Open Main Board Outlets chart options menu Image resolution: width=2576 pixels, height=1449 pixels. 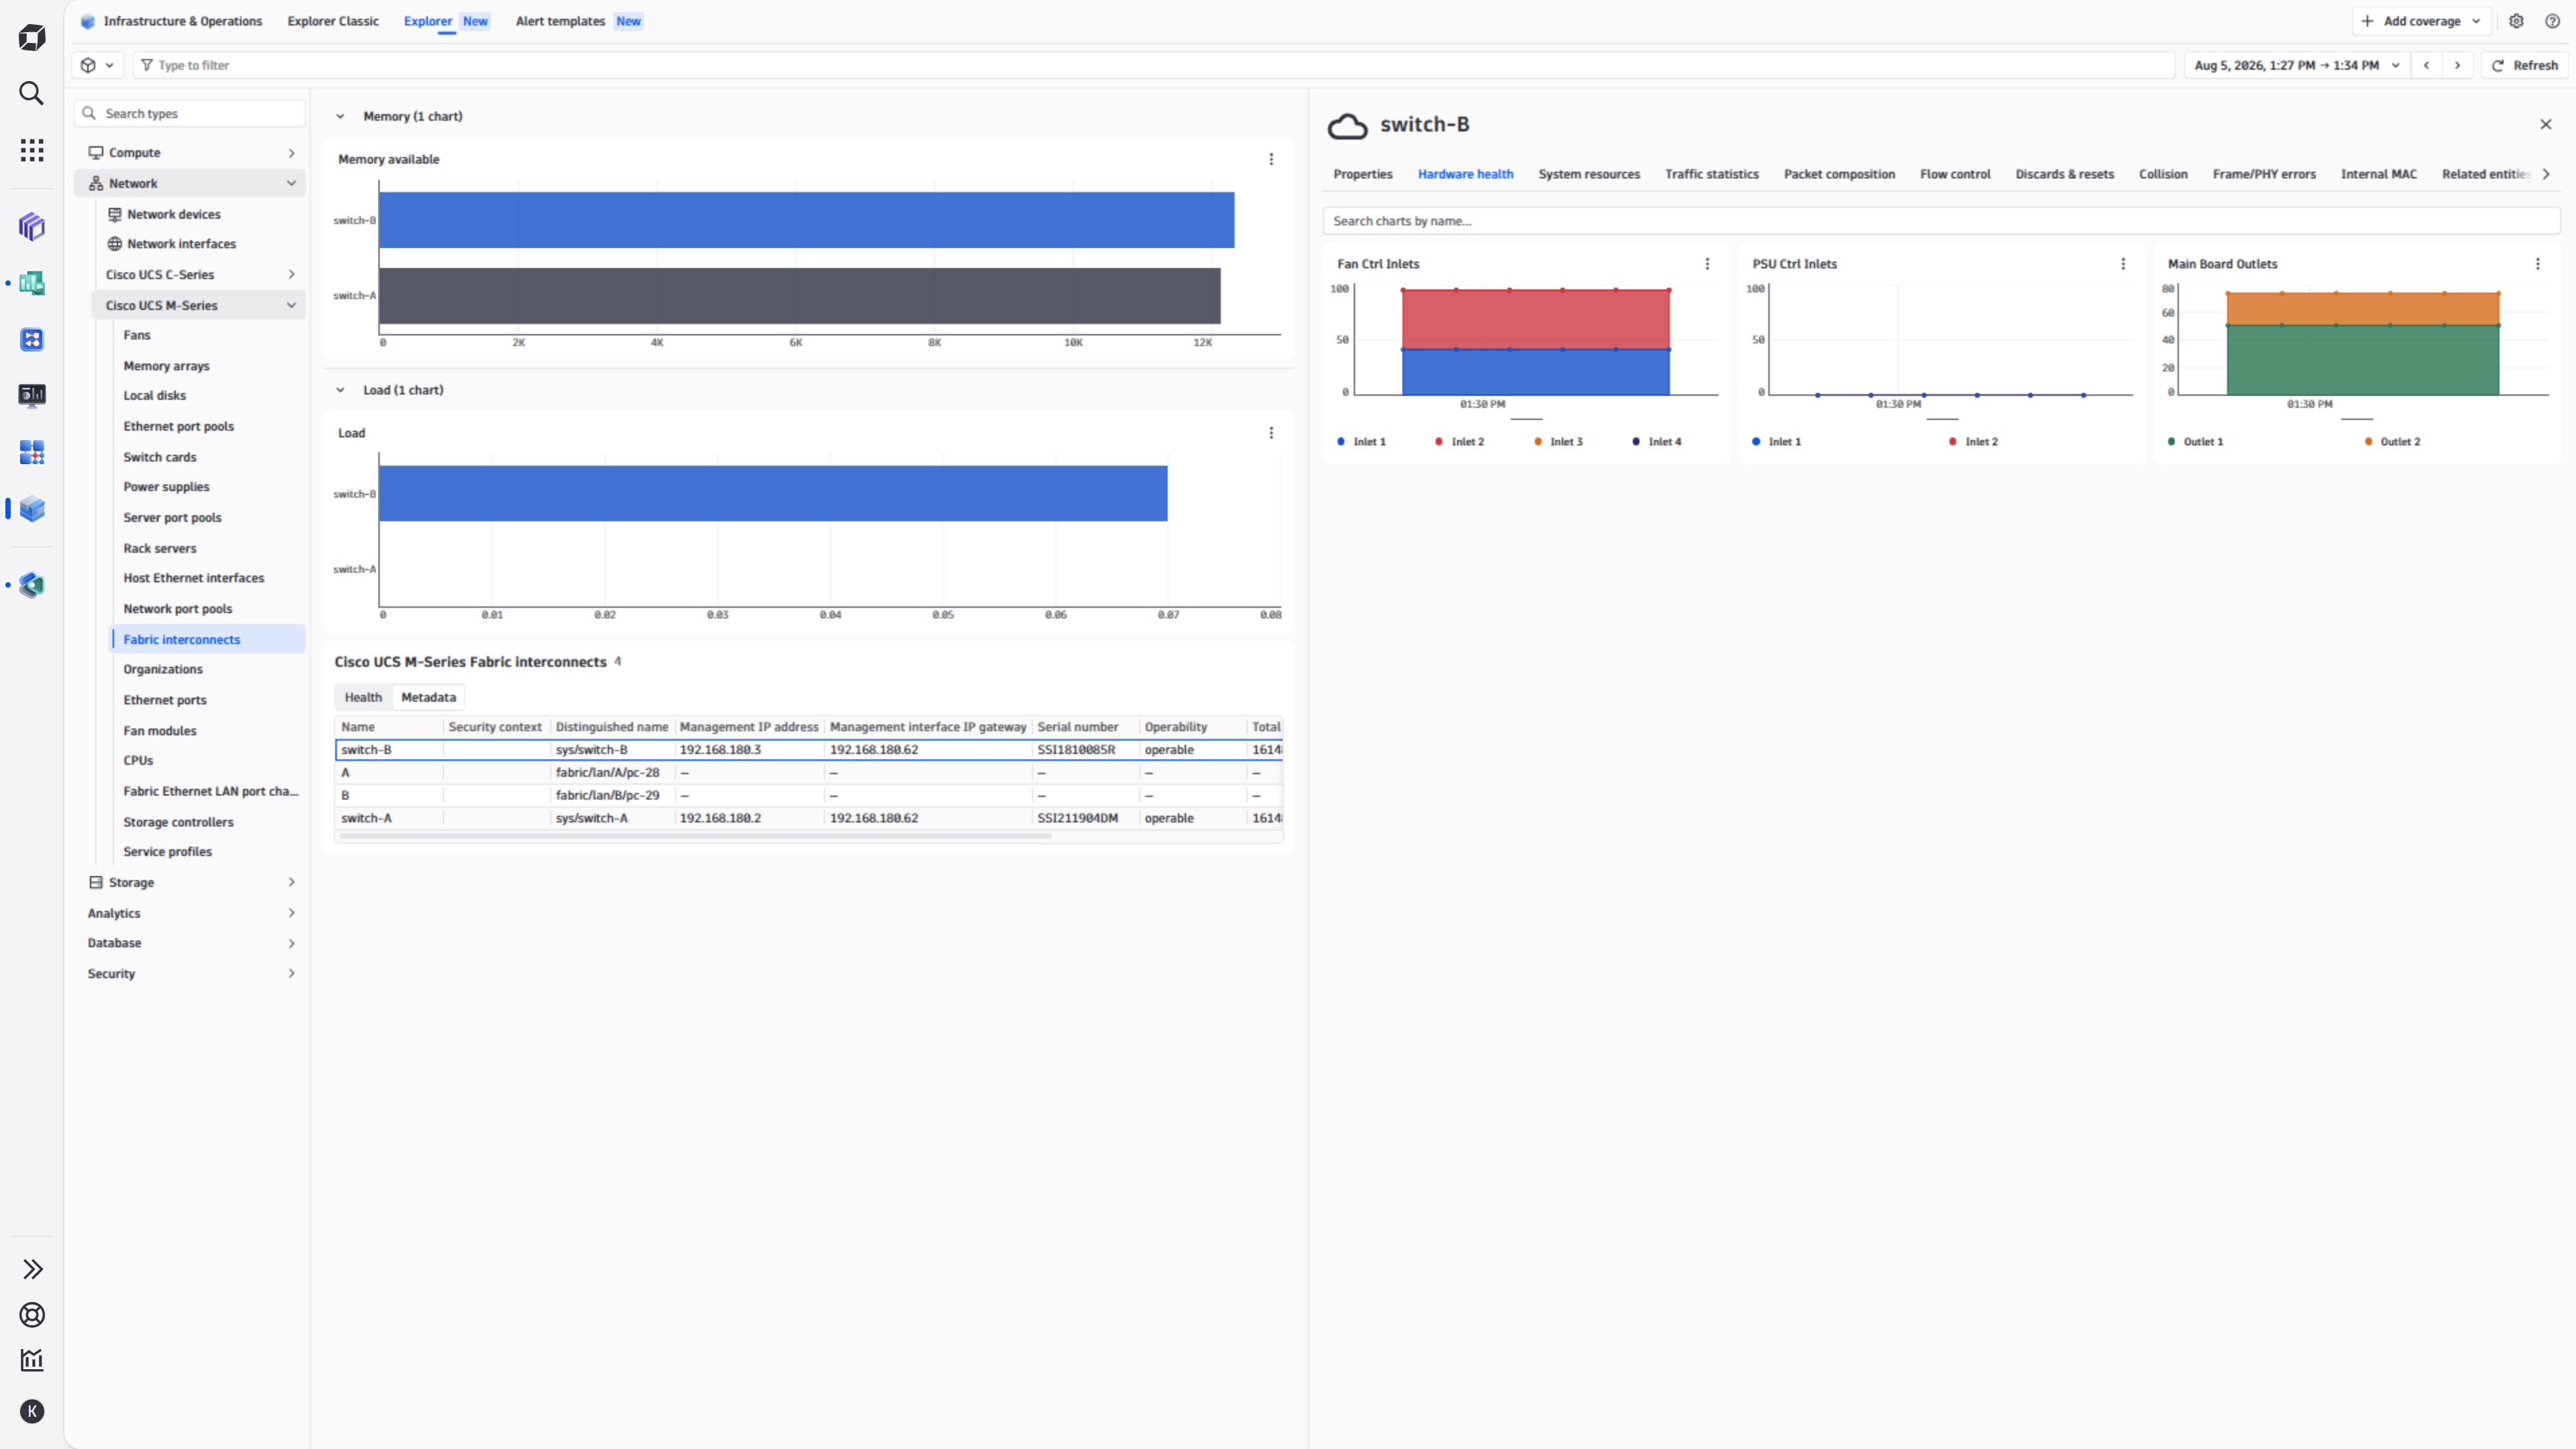(x=2537, y=264)
